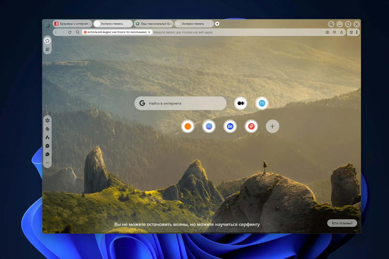Open sidebar three-dots setup menu
389x259 pixels.
click(47, 163)
